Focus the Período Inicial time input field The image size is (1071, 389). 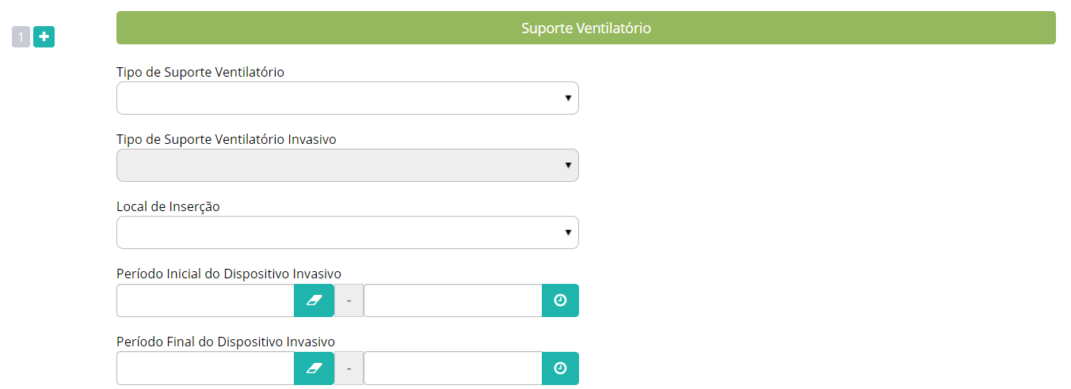453,300
